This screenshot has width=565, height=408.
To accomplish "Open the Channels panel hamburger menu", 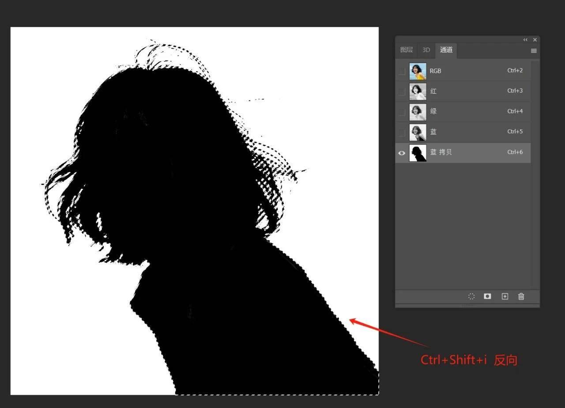I will coord(534,51).
